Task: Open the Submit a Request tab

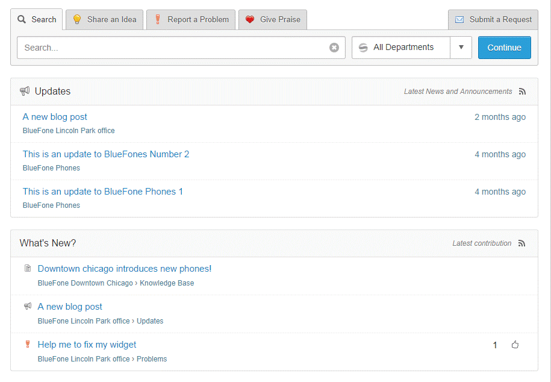Action: (x=493, y=19)
